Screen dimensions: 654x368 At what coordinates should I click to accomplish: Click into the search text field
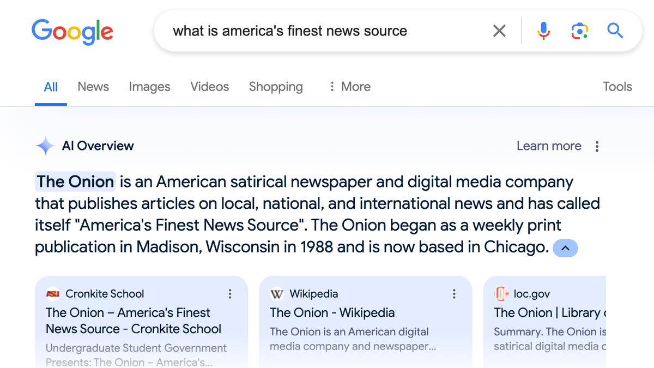click(x=316, y=31)
